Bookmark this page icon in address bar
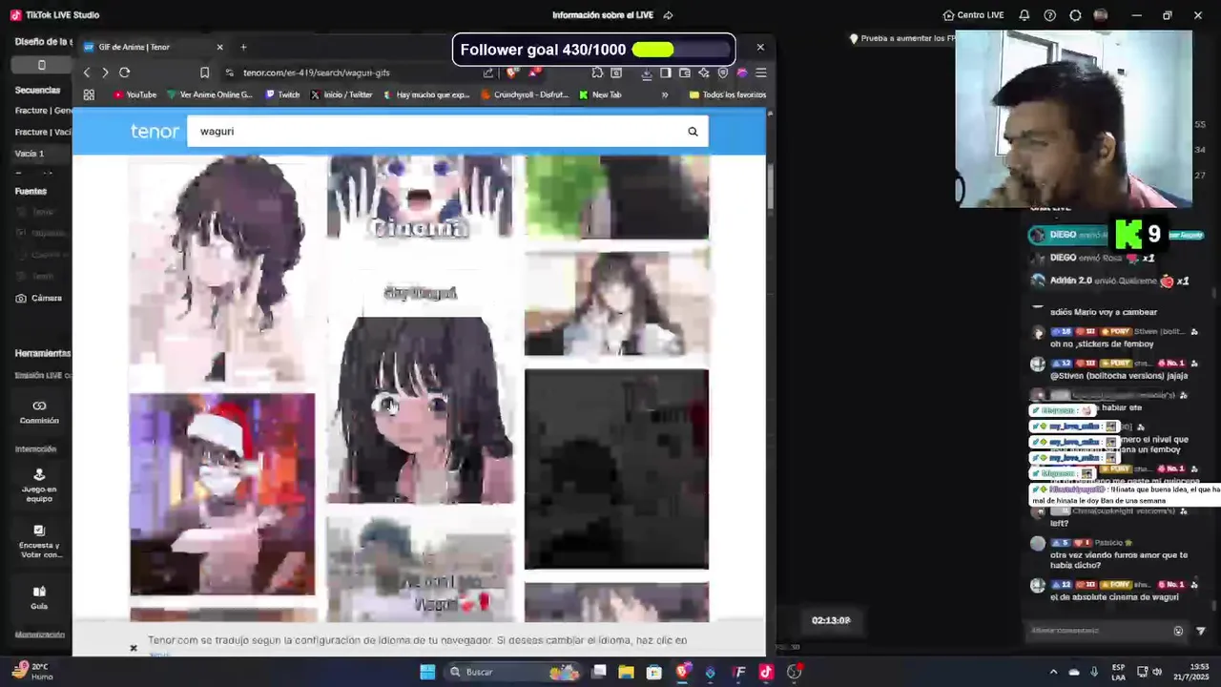Viewport: 1221px width, 687px height. [x=204, y=73]
